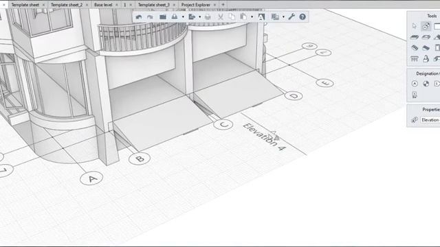Click the Copy icon in the toolbar

pos(232,17)
